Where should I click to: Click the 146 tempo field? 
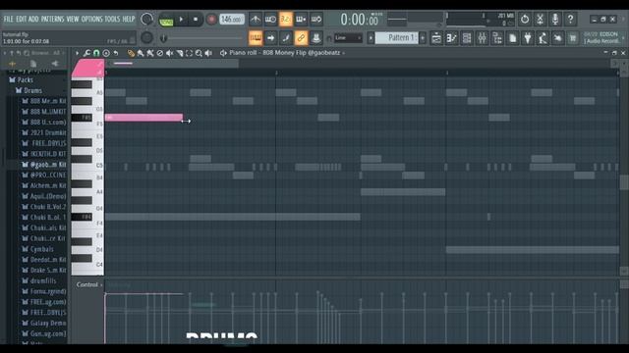click(x=232, y=20)
